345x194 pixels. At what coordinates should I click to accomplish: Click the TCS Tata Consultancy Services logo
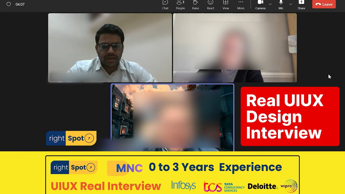point(224,186)
